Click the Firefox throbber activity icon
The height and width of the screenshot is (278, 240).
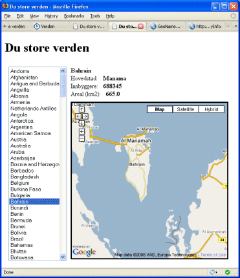tap(233, 16)
